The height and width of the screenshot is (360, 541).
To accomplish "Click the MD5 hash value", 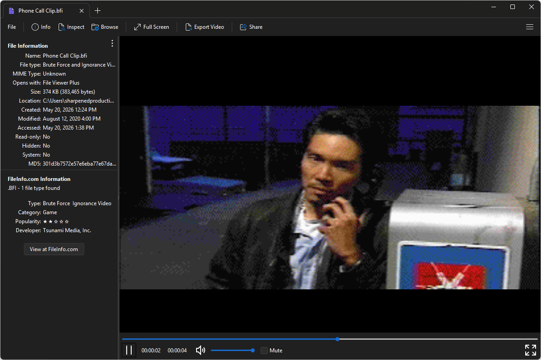I will pos(79,164).
